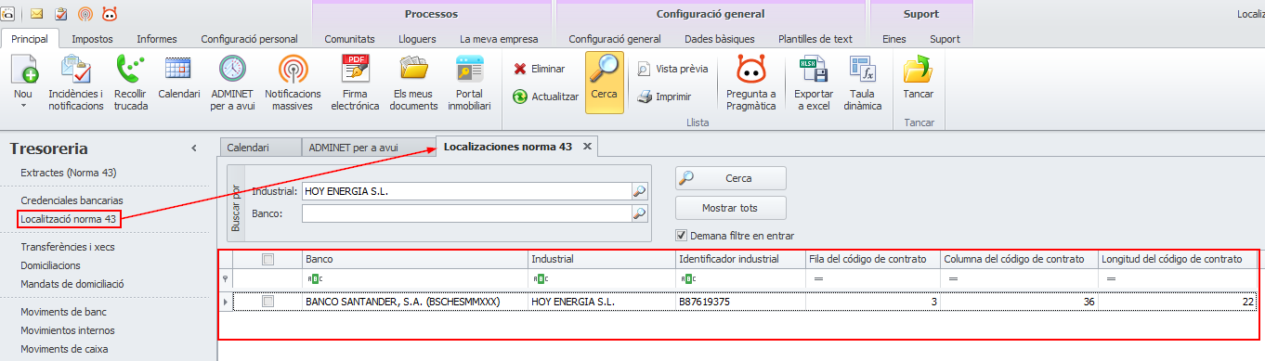Viewport: 1265px width, 361px height.
Task: Open Vista prèvia
Action: click(672, 69)
